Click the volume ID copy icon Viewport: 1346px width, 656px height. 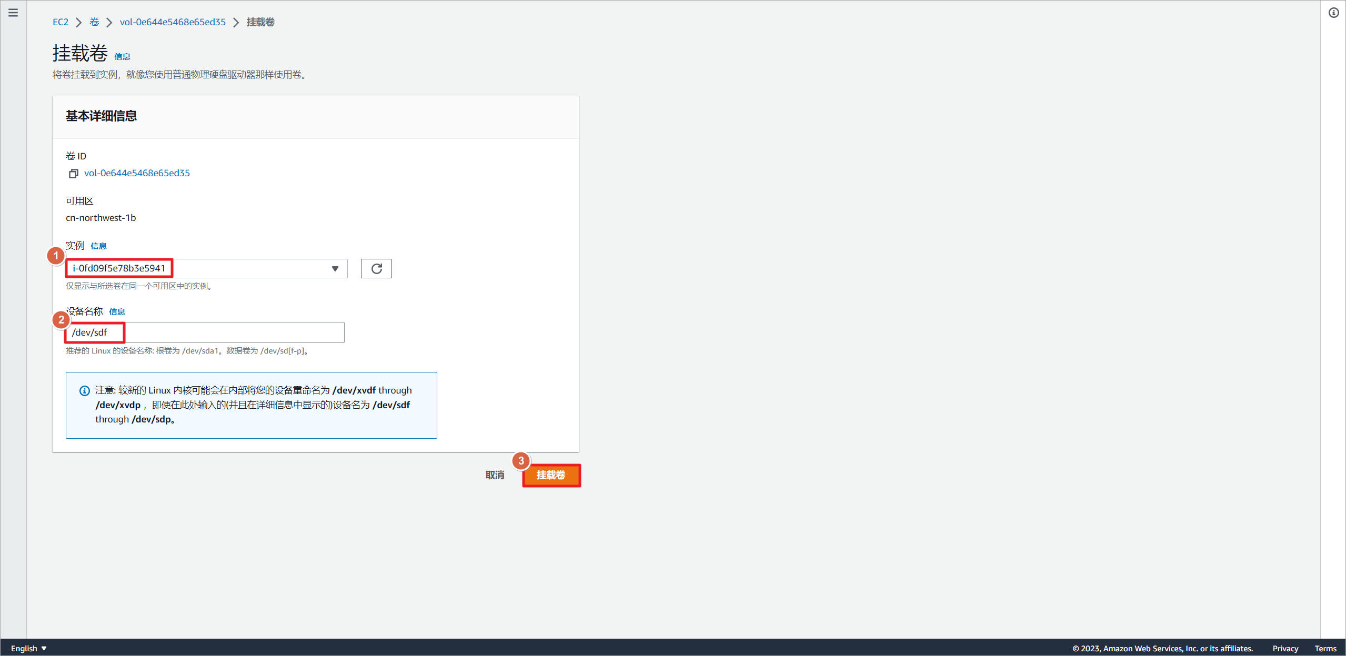coord(72,173)
